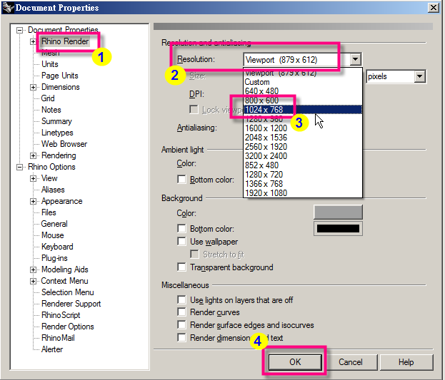This screenshot has height=380, width=445.
Task: Enable Background Bottom color checkbox
Action: 181,228
